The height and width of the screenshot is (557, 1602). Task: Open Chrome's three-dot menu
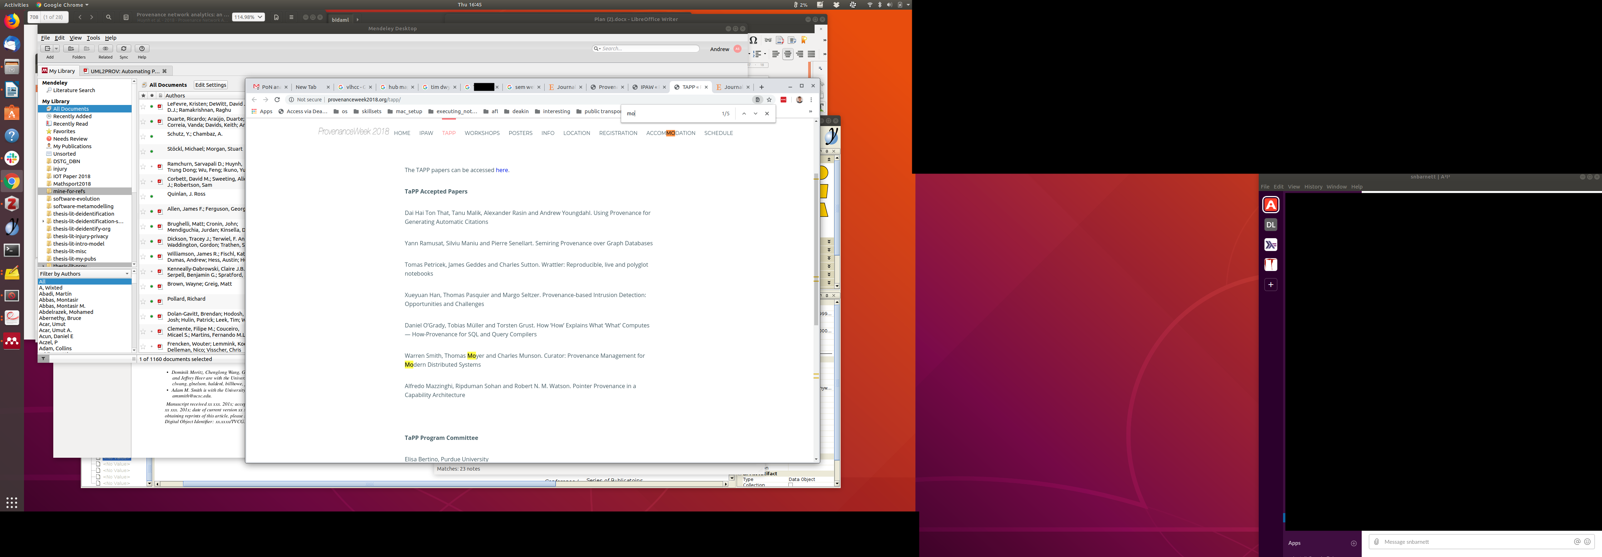click(x=811, y=99)
